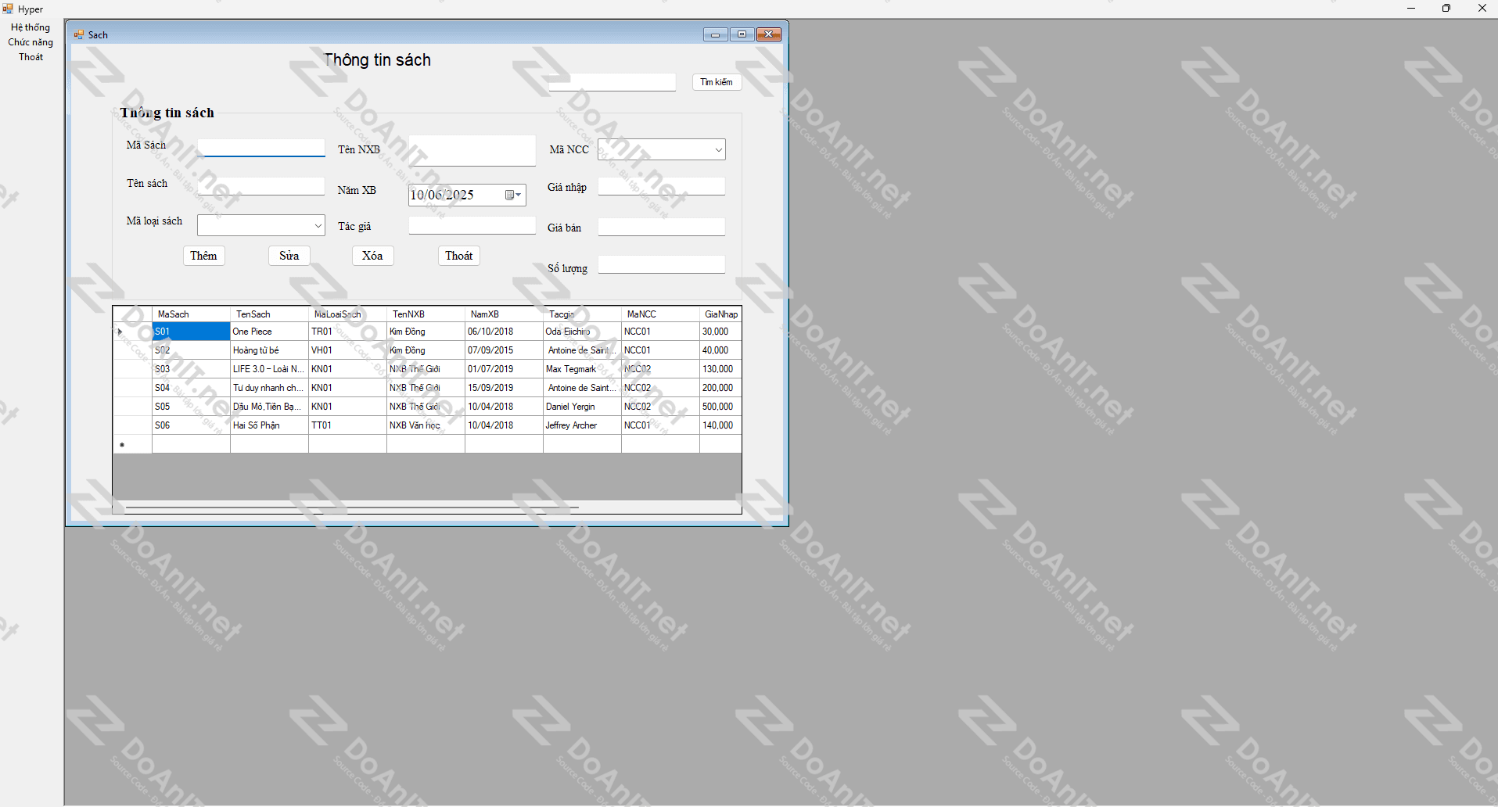
Task: Click the Sach window title icon
Action: 79,34
